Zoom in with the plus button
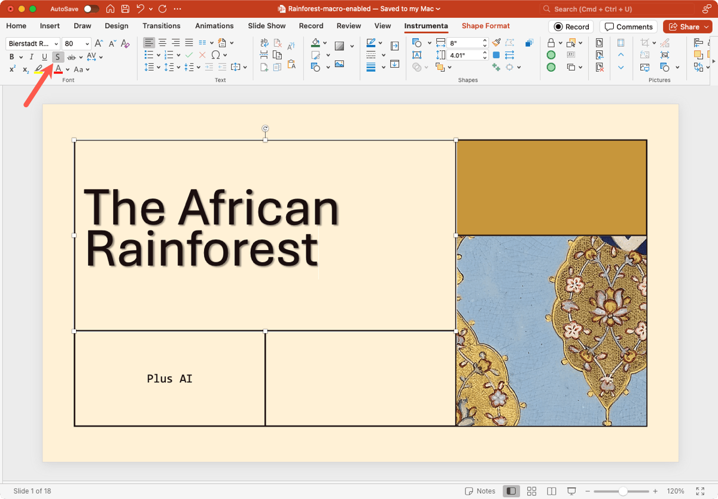 point(655,491)
